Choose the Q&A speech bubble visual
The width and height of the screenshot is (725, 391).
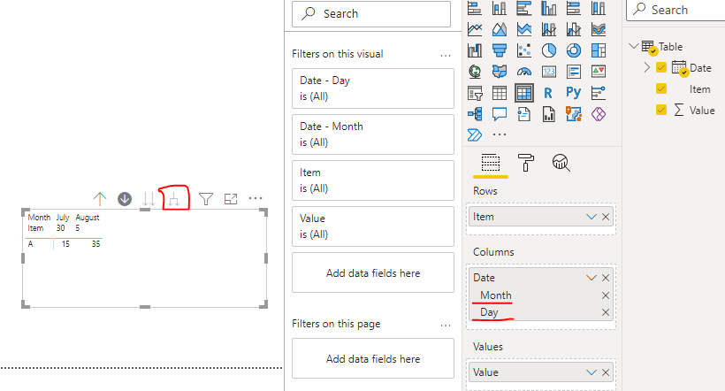[x=500, y=114]
